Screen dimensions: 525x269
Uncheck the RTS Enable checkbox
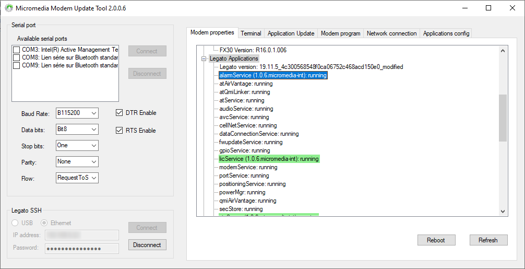click(x=119, y=131)
